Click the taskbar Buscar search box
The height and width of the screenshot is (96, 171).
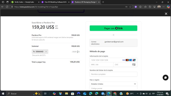tap(24, 94)
